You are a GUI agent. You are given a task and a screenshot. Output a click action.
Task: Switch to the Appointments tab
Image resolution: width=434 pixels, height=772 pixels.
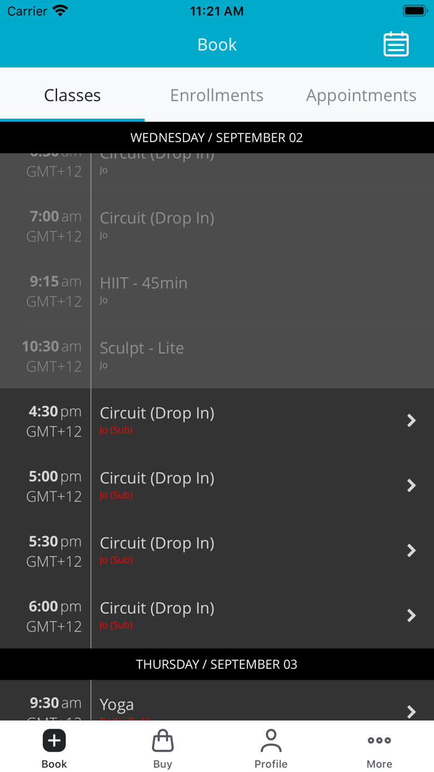361,95
